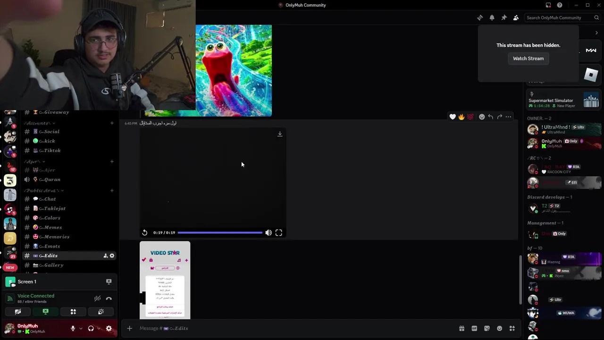The image size is (604, 340).
Task: Expand the activity panel chevron arrow
Action: click(596, 33)
